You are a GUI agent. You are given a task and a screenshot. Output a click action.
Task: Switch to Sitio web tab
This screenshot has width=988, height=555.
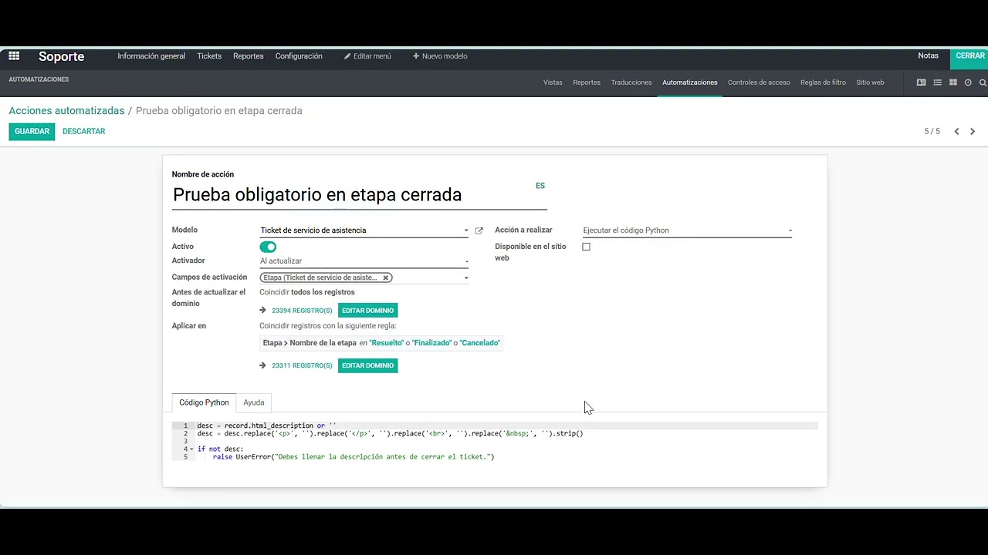pyautogui.click(x=870, y=82)
